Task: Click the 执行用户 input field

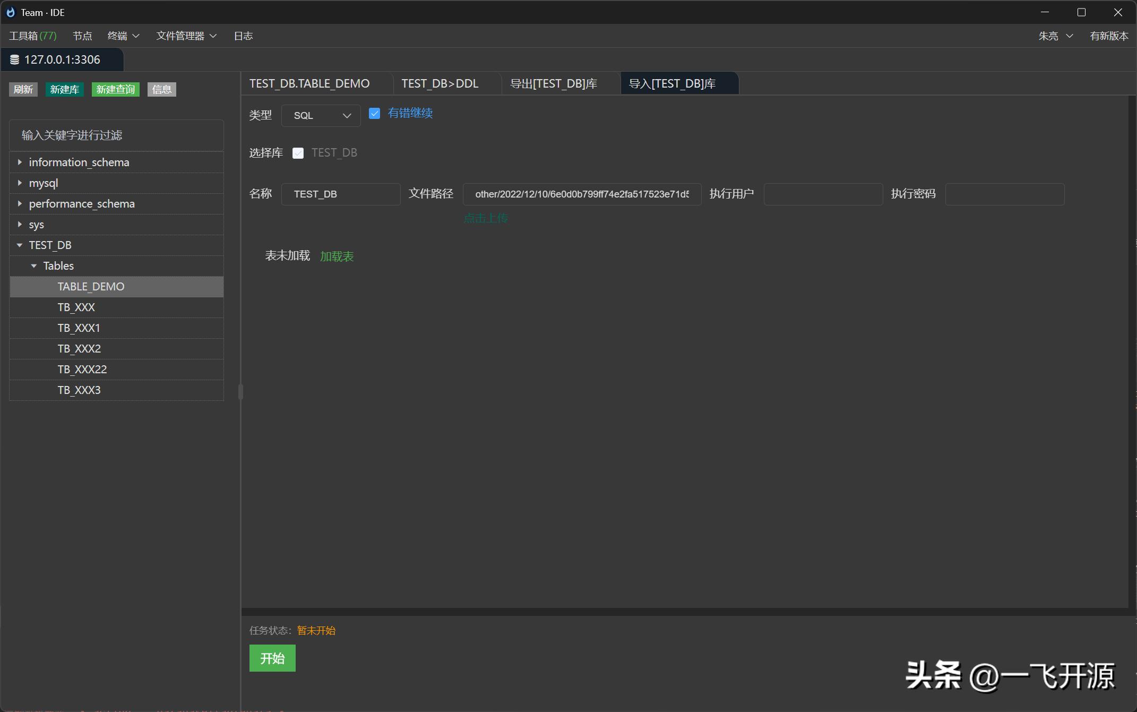Action: point(823,194)
